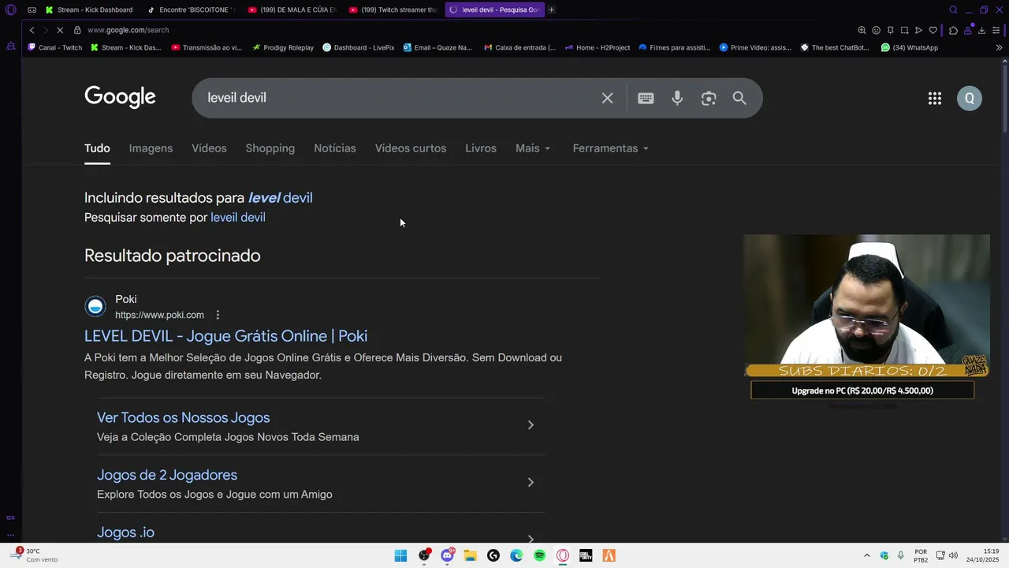Open the downloads icon in the toolbar
Image resolution: width=1009 pixels, height=568 pixels.
tap(981, 30)
